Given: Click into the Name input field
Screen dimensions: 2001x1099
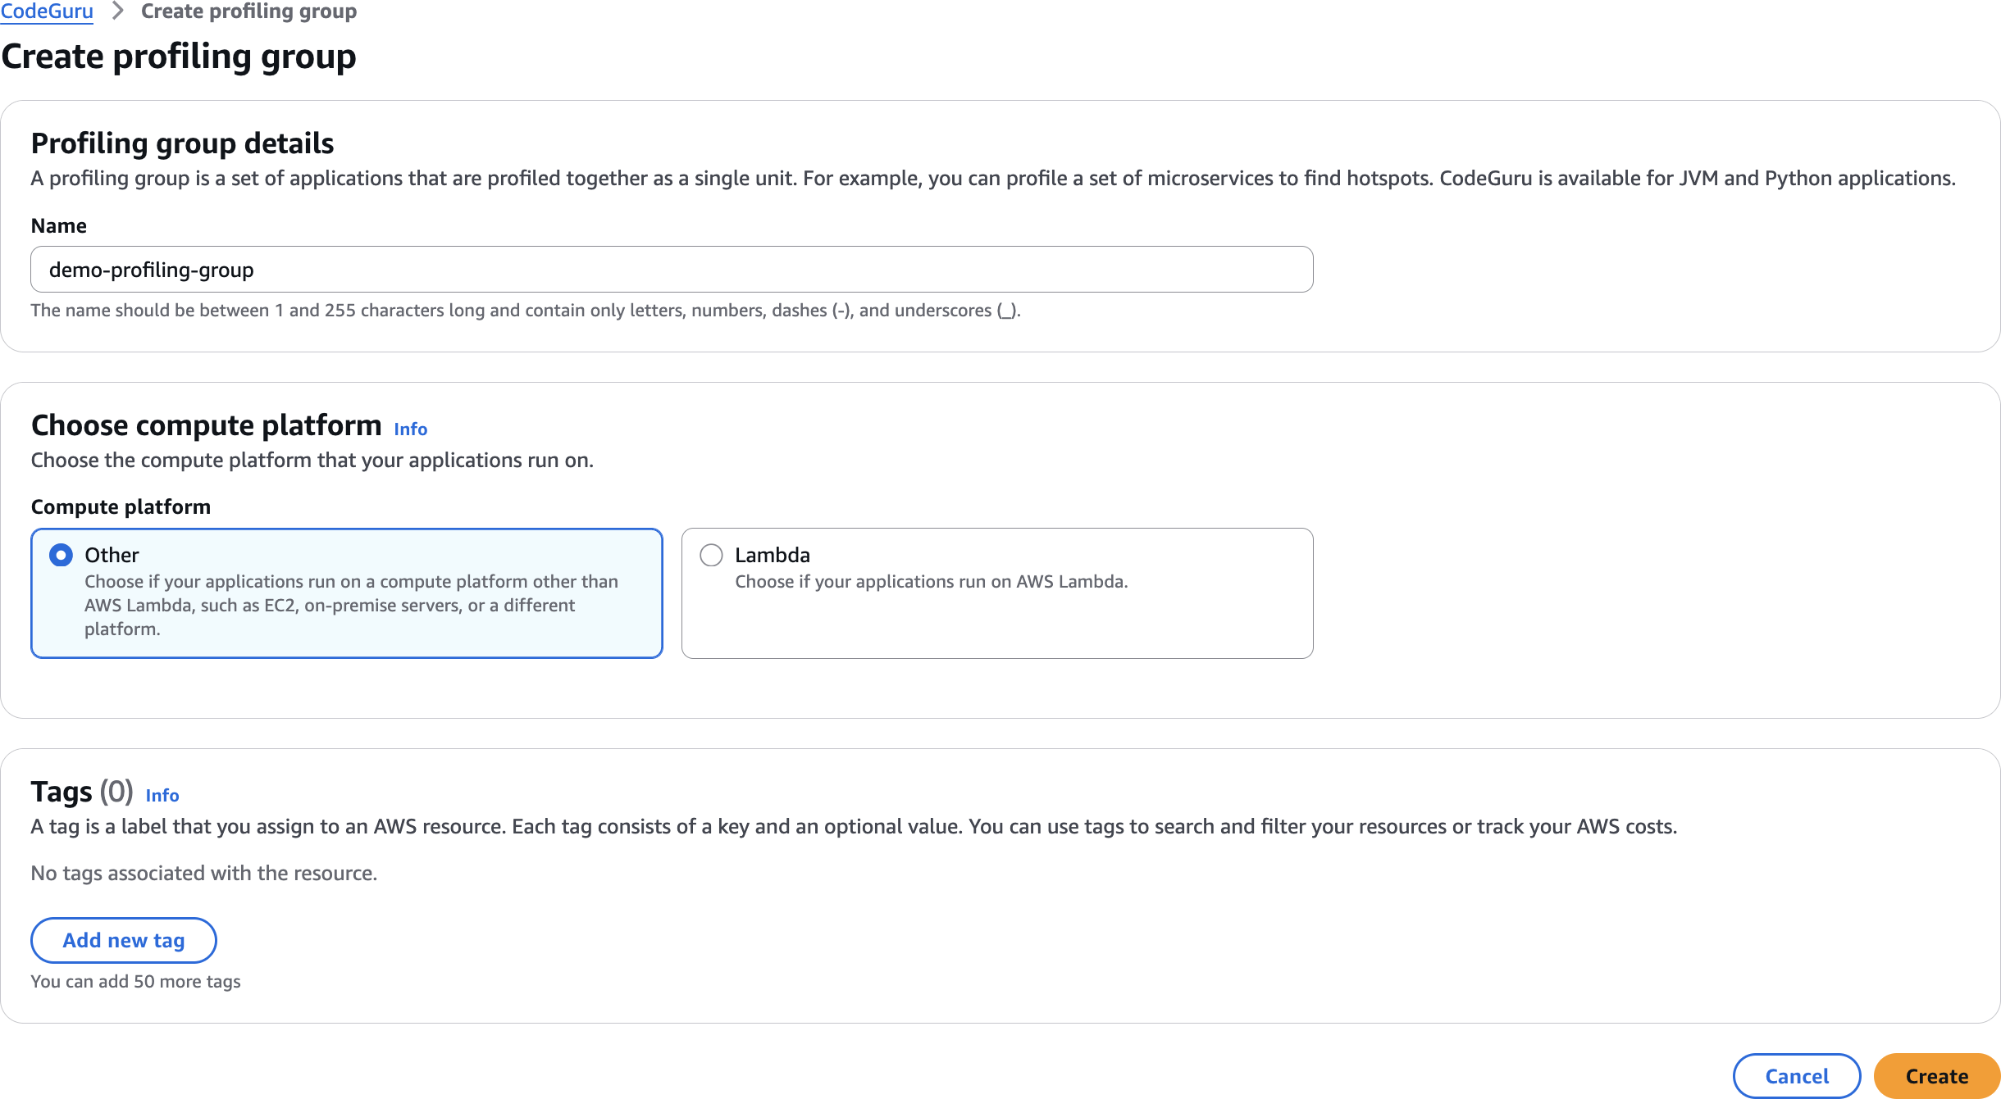Looking at the screenshot, I should 671,270.
